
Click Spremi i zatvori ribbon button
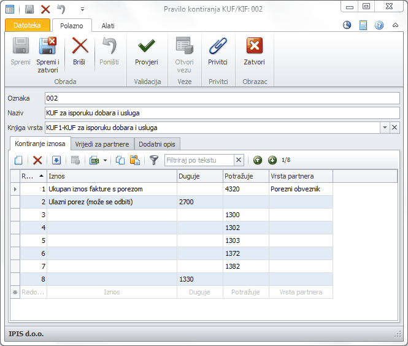coord(48,55)
